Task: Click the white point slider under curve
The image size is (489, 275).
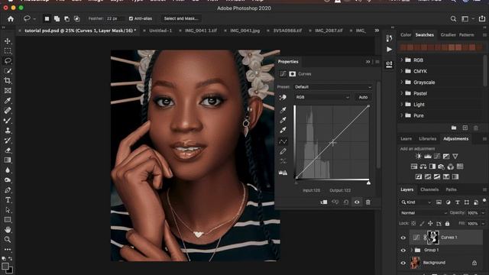Action: click(x=368, y=183)
